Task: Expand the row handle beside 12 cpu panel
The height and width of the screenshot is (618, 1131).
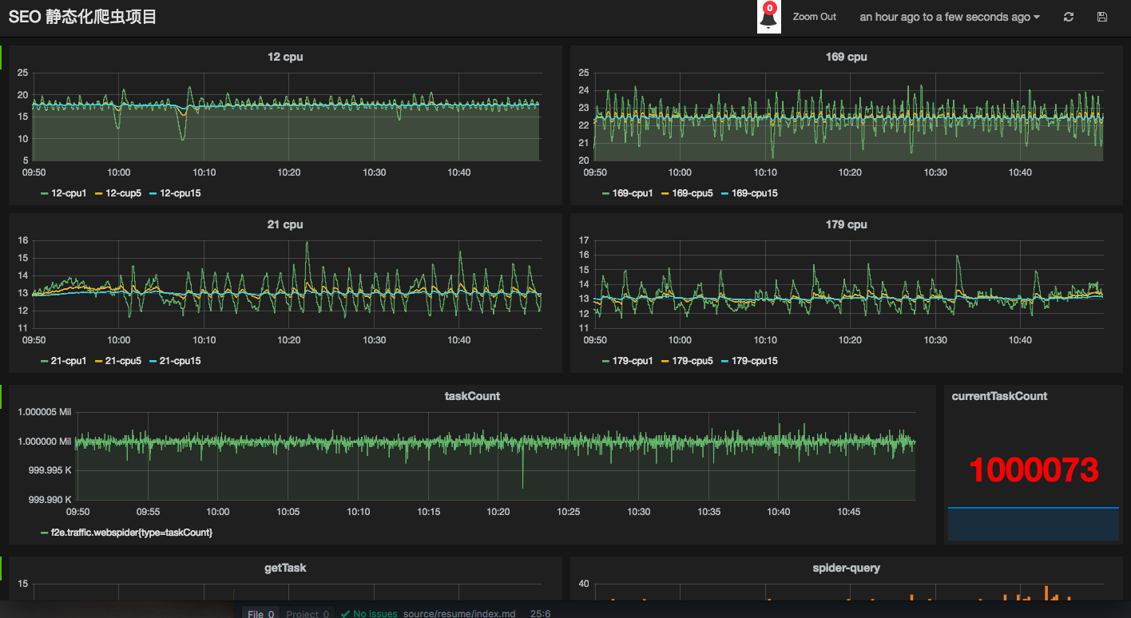Action: click(x=2, y=57)
